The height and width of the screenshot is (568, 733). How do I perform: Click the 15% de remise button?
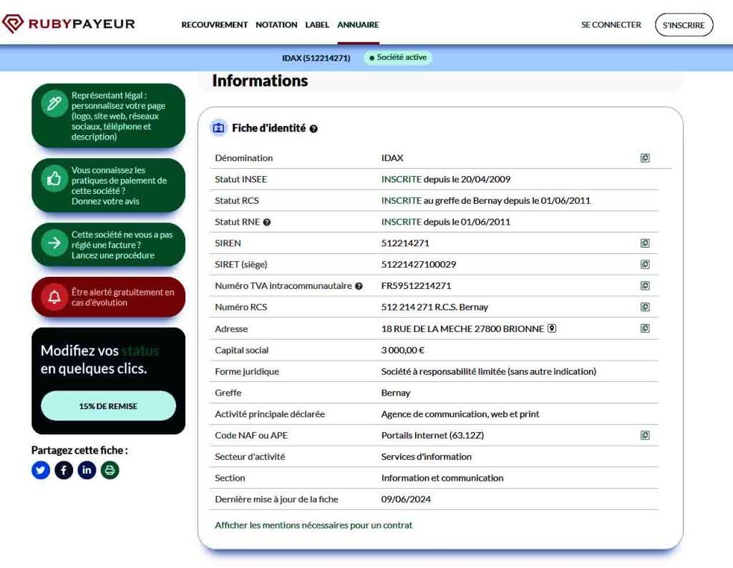coord(108,406)
